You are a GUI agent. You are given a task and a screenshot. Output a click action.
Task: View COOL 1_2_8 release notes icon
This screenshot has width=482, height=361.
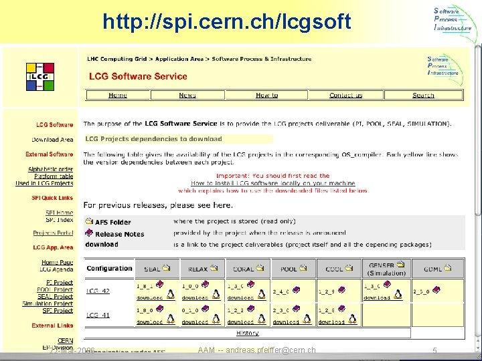[x=341, y=308]
